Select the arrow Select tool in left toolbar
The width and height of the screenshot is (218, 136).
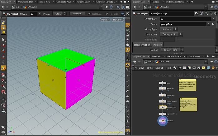[x=3, y=40]
